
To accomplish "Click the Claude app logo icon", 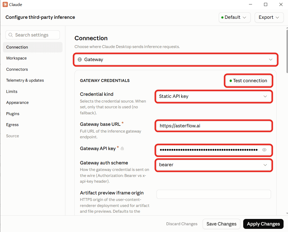I will coord(5,4).
